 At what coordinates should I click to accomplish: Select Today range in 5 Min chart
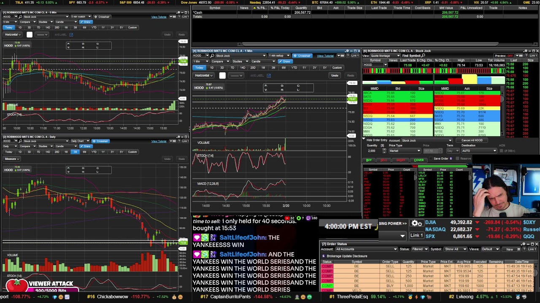coord(8,27)
